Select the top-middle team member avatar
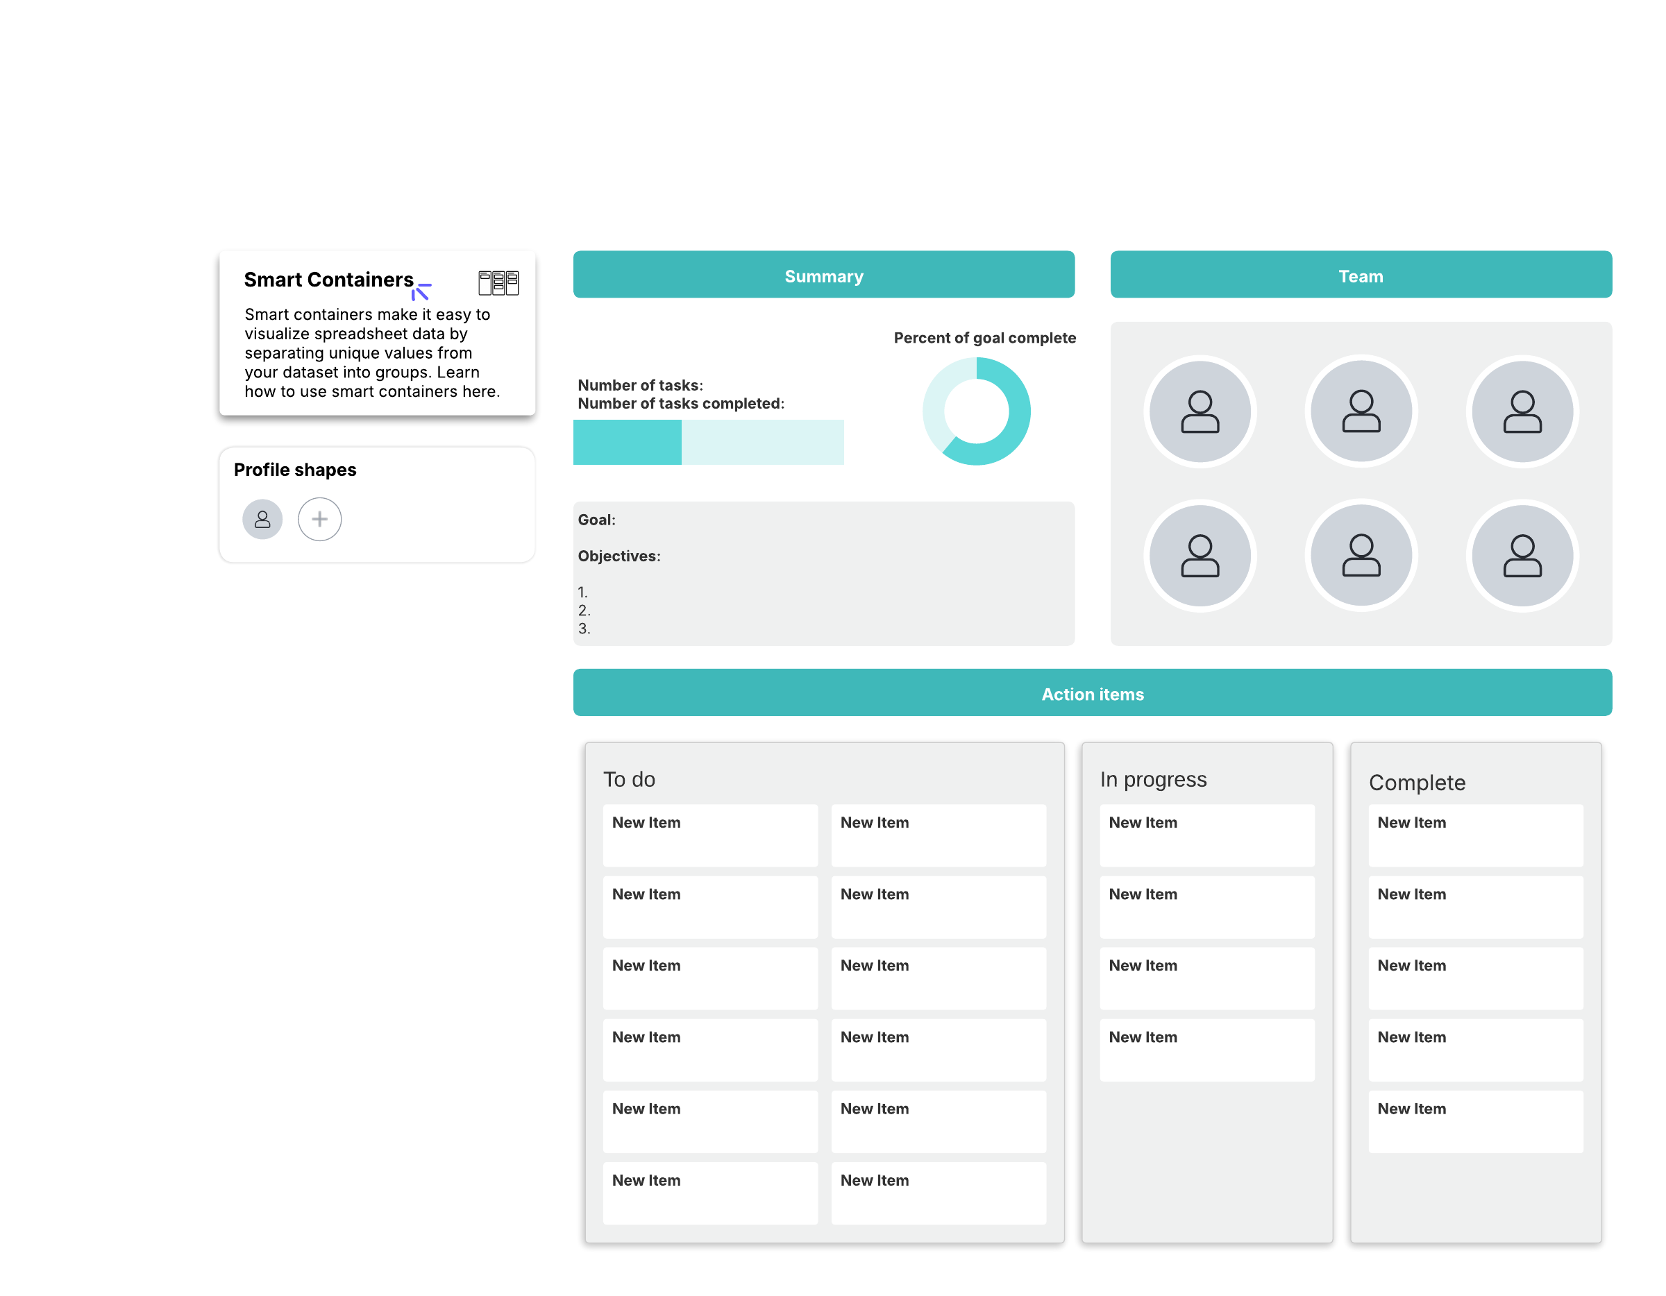The height and width of the screenshot is (1296, 1666). coord(1361,411)
